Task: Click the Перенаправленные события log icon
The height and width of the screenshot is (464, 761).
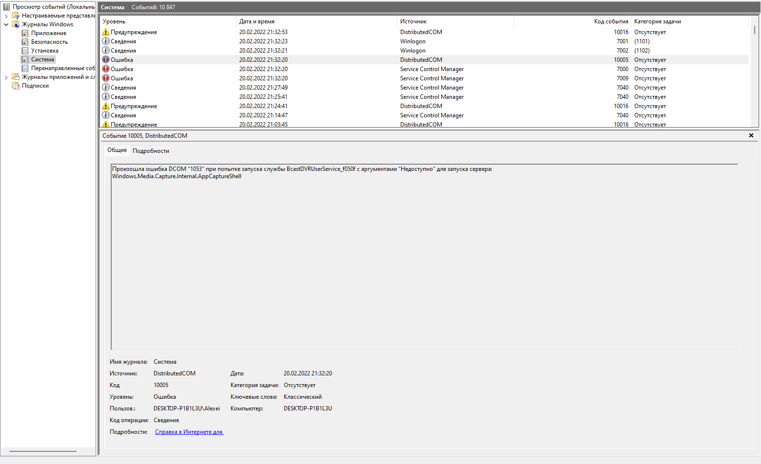Action: click(x=25, y=68)
